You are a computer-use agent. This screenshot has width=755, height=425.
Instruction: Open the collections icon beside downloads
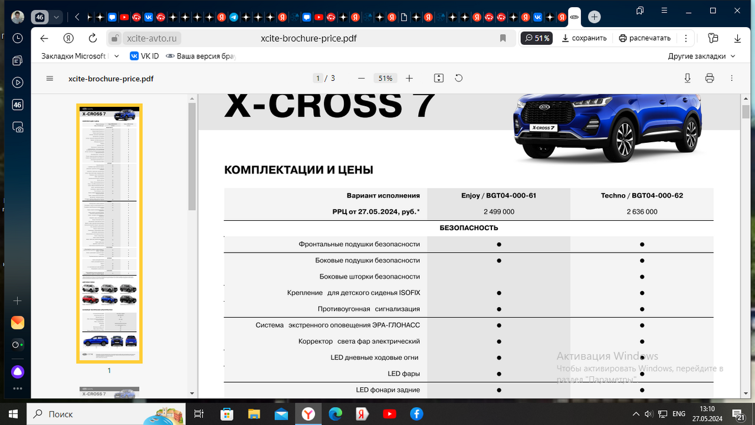pyautogui.click(x=713, y=38)
